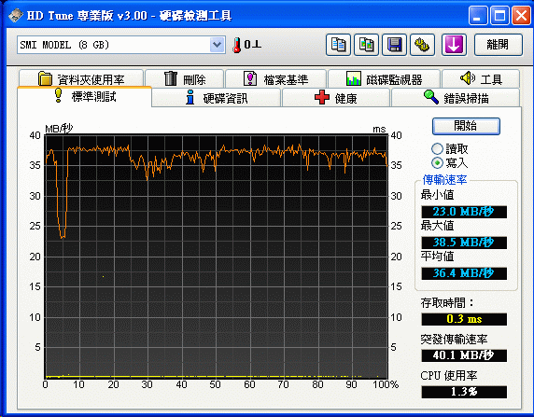
Task: Open the options gear icon
Action: (x=422, y=45)
